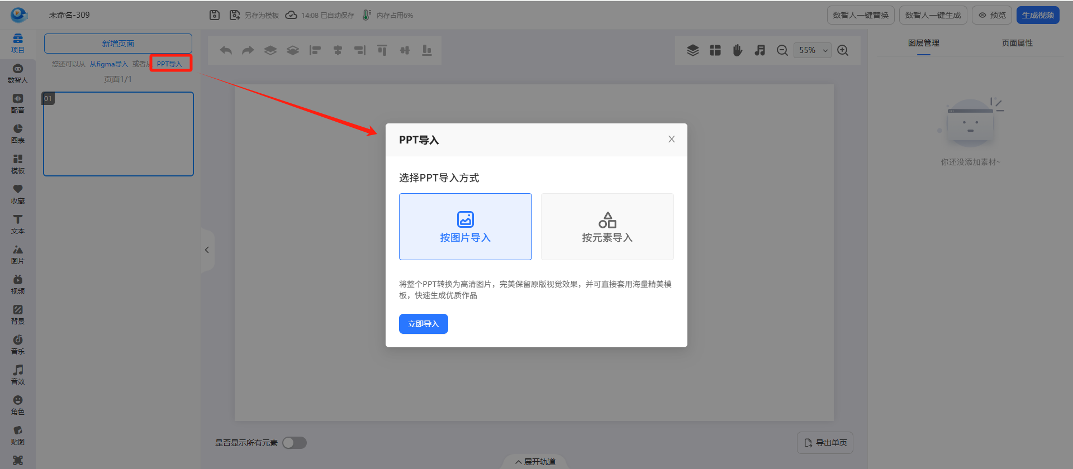Click the zoom in magnifier icon
The width and height of the screenshot is (1073, 469).
[843, 50]
